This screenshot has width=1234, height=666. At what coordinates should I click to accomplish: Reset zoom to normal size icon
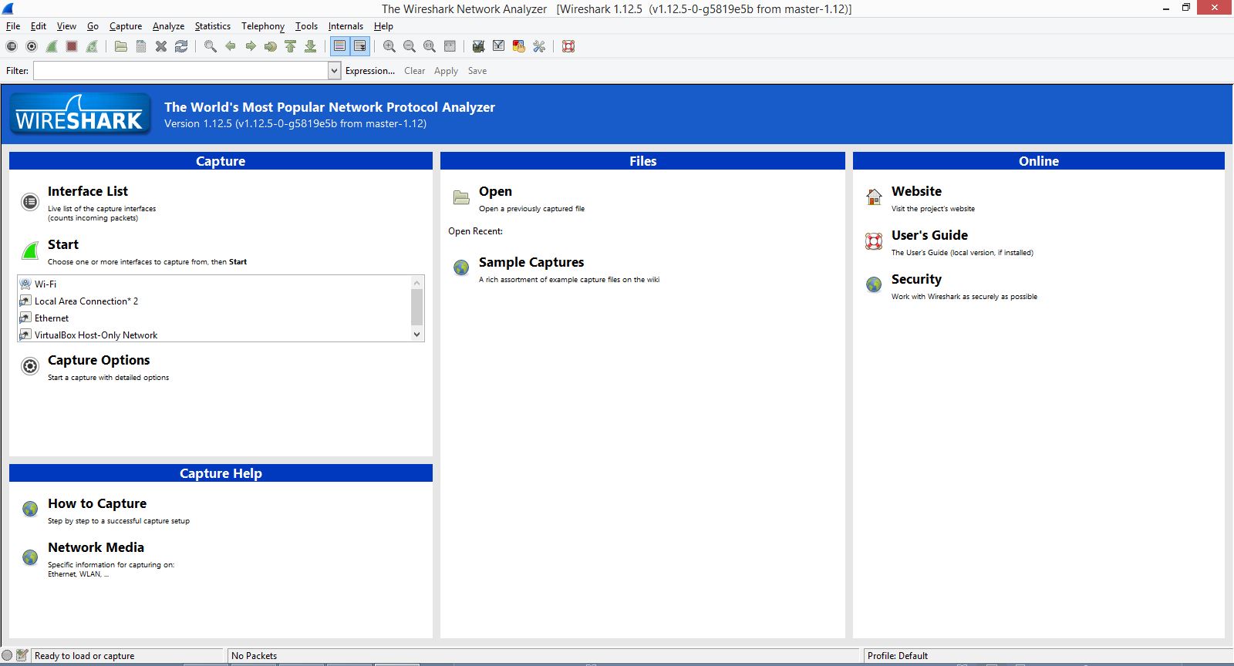[430, 46]
